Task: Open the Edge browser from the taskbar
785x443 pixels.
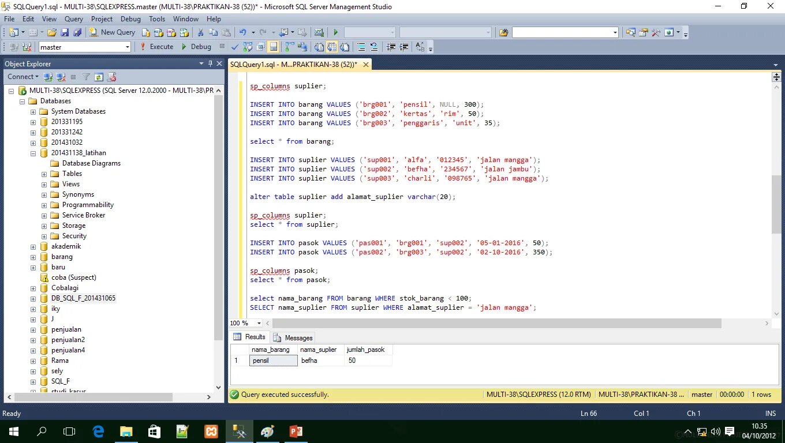Action: [99, 431]
